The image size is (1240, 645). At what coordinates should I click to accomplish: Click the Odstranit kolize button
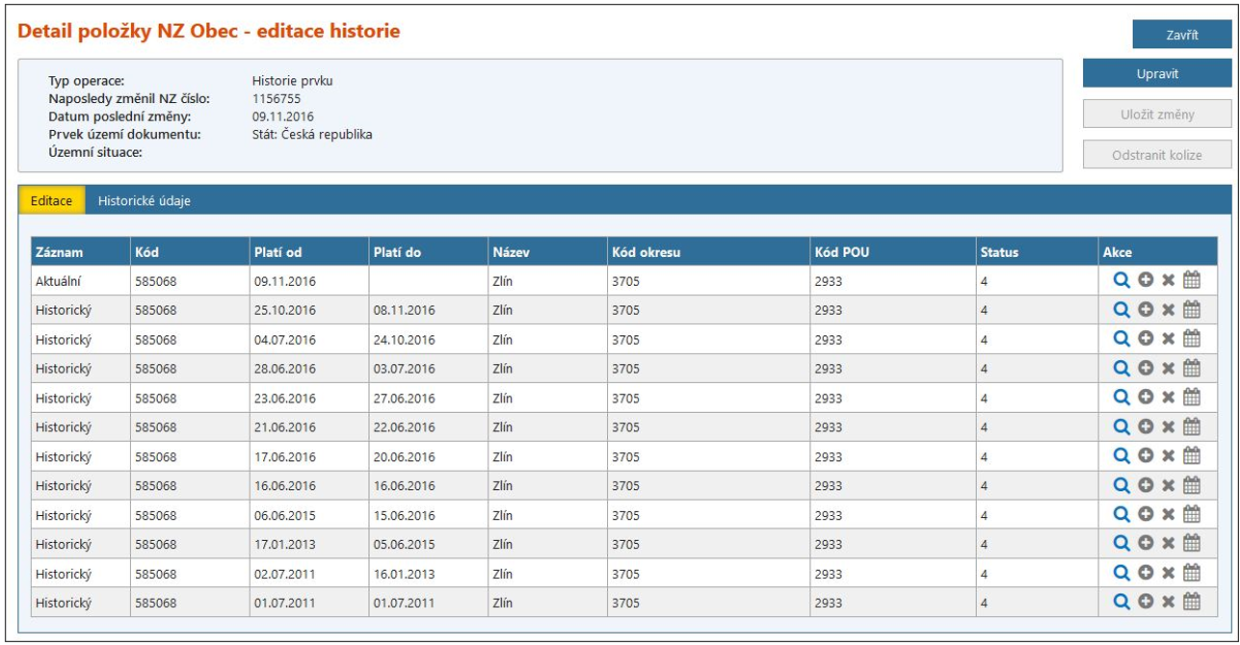coord(1156,154)
